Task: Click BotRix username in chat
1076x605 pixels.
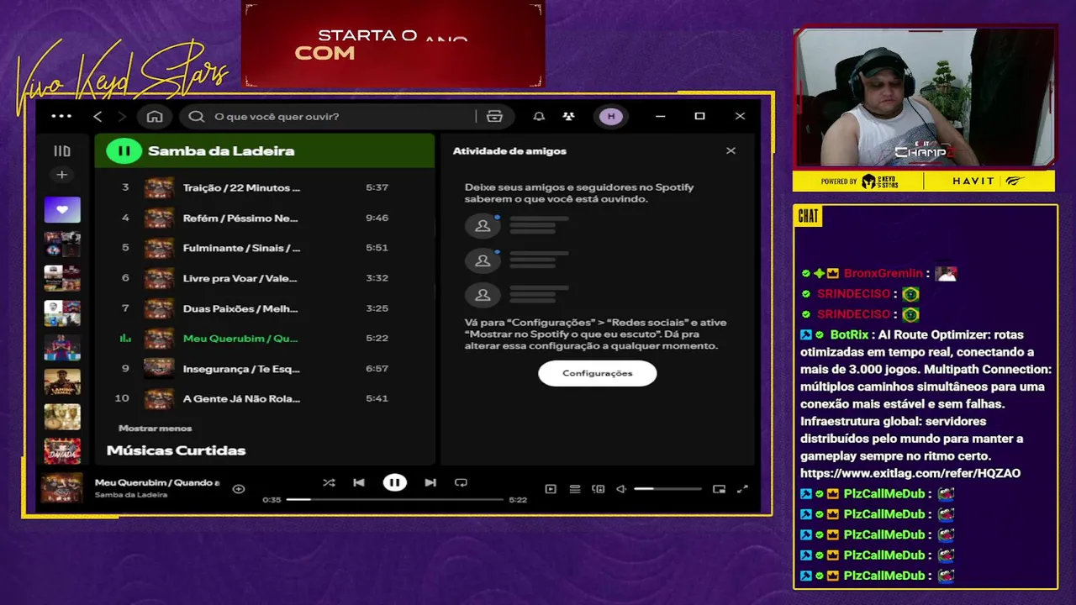Action: click(849, 334)
